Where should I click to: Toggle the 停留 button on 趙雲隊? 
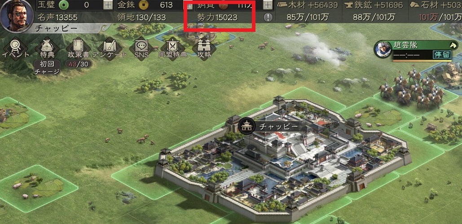(442, 54)
